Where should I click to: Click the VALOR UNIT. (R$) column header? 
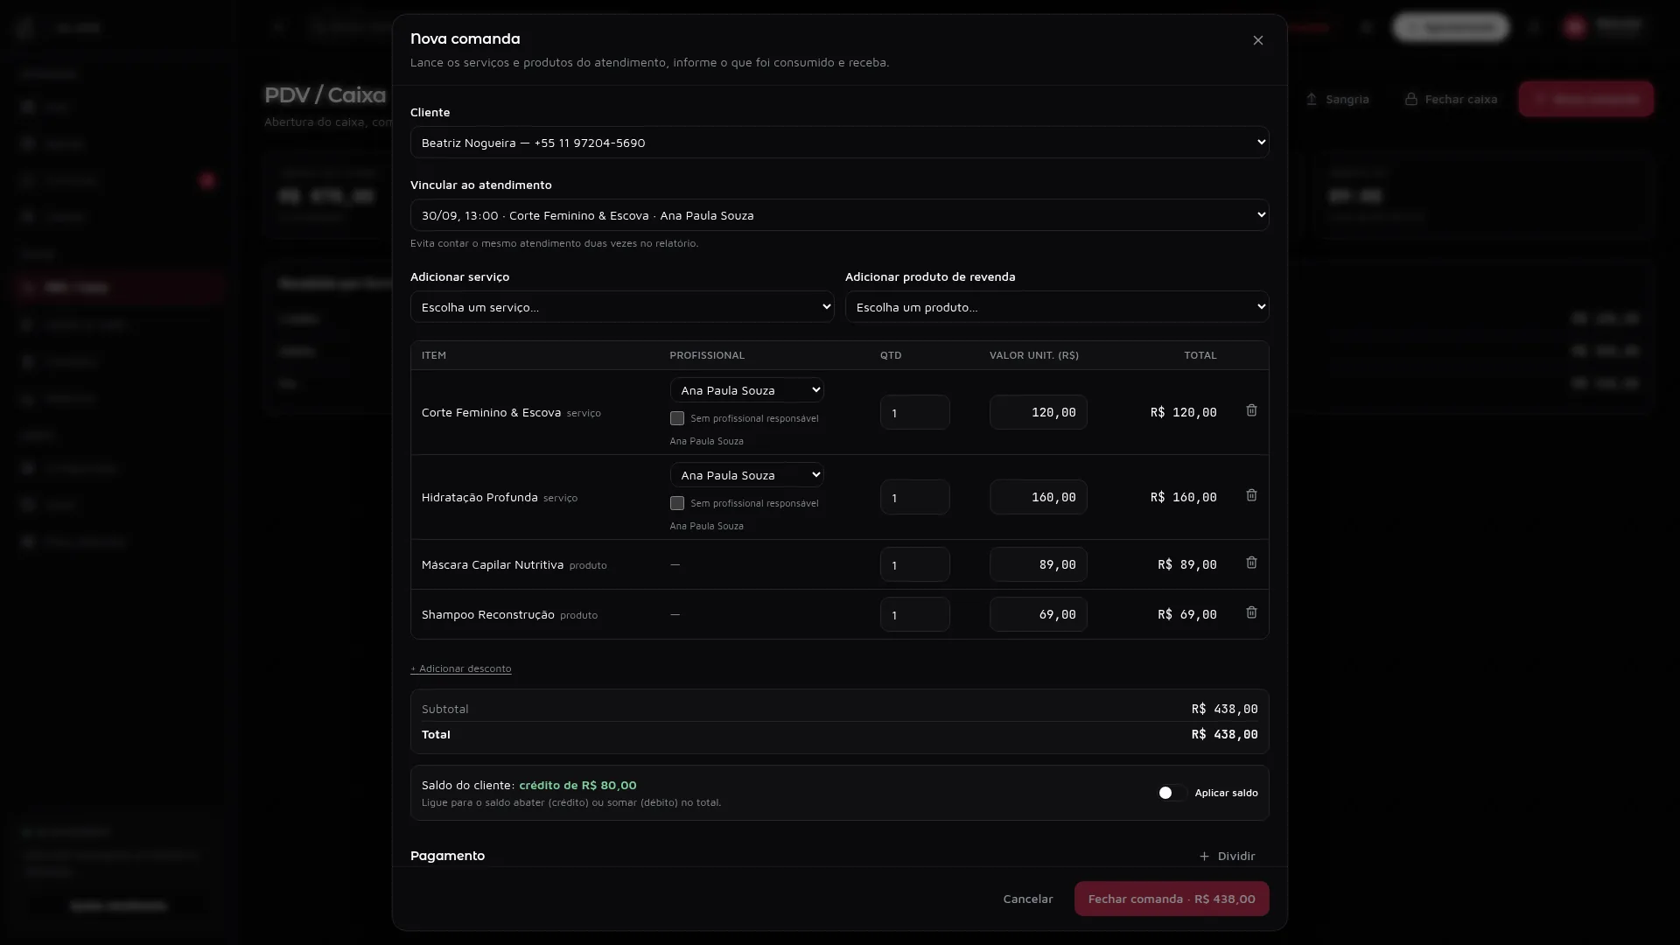click(1033, 355)
